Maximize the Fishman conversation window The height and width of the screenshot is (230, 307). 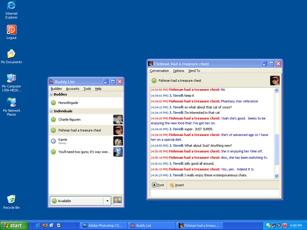271,64
